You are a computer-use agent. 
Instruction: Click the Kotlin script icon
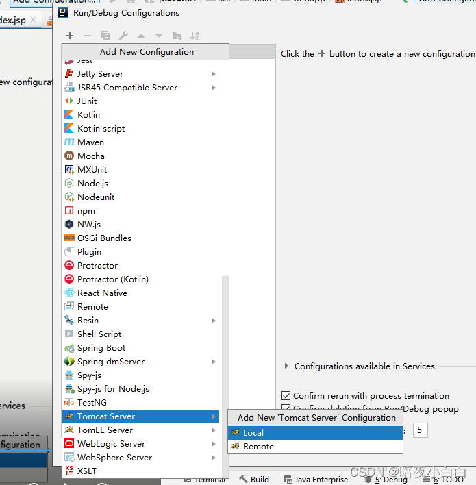point(69,128)
